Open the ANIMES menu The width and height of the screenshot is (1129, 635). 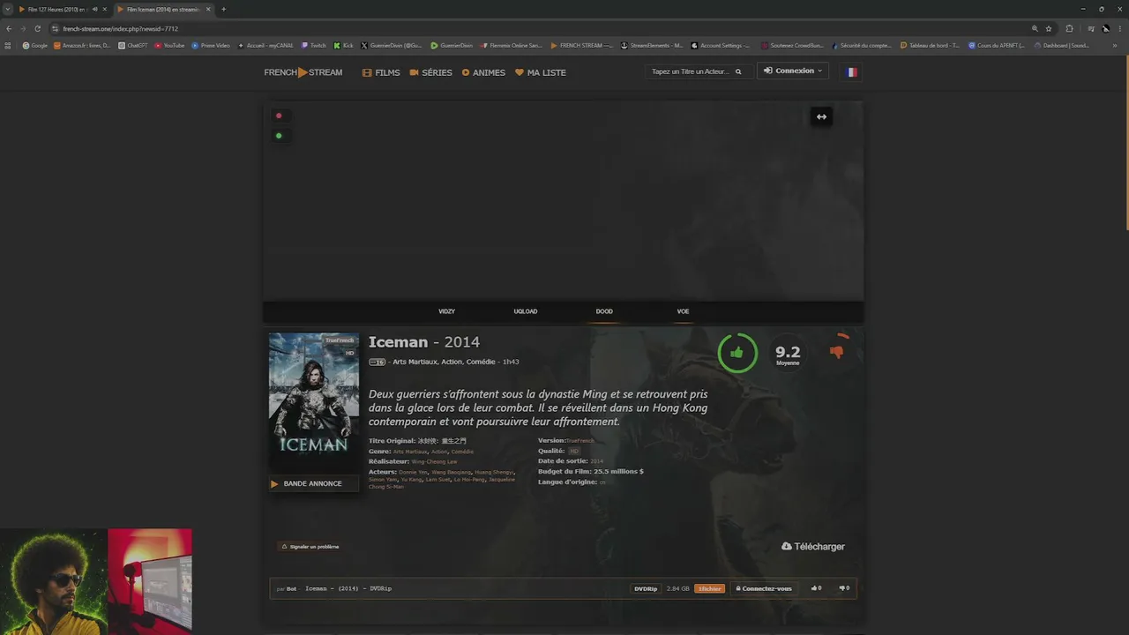coord(483,72)
